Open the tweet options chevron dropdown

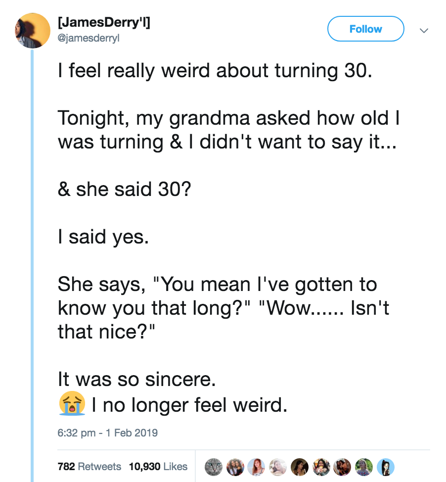point(423,30)
